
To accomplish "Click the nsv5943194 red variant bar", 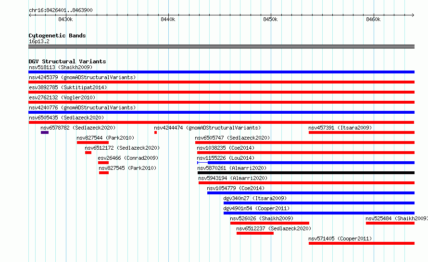I will pos(306,183).
